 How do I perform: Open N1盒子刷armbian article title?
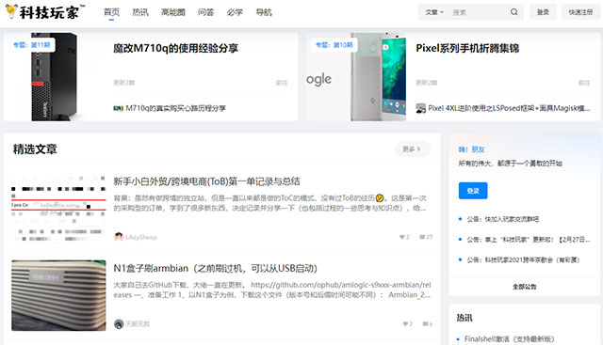[x=216, y=268]
